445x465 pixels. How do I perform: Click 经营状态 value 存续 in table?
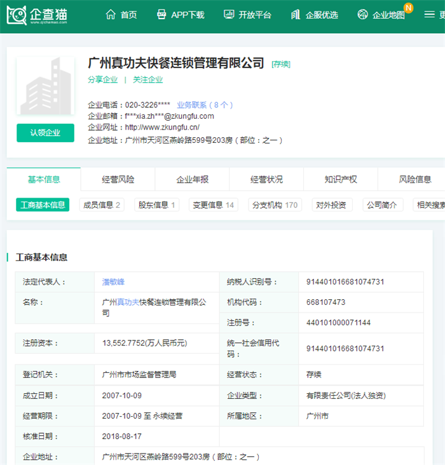point(314,375)
